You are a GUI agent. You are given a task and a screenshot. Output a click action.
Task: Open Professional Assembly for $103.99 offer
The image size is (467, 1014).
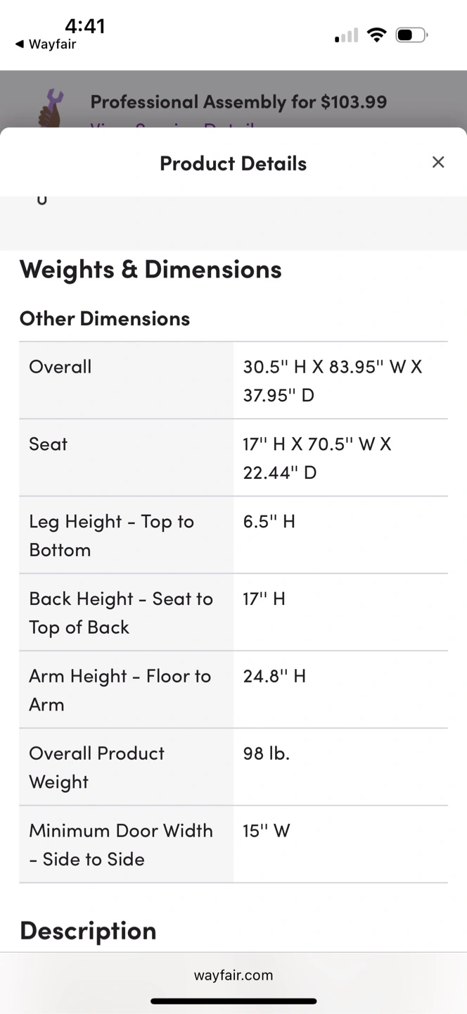click(x=238, y=102)
